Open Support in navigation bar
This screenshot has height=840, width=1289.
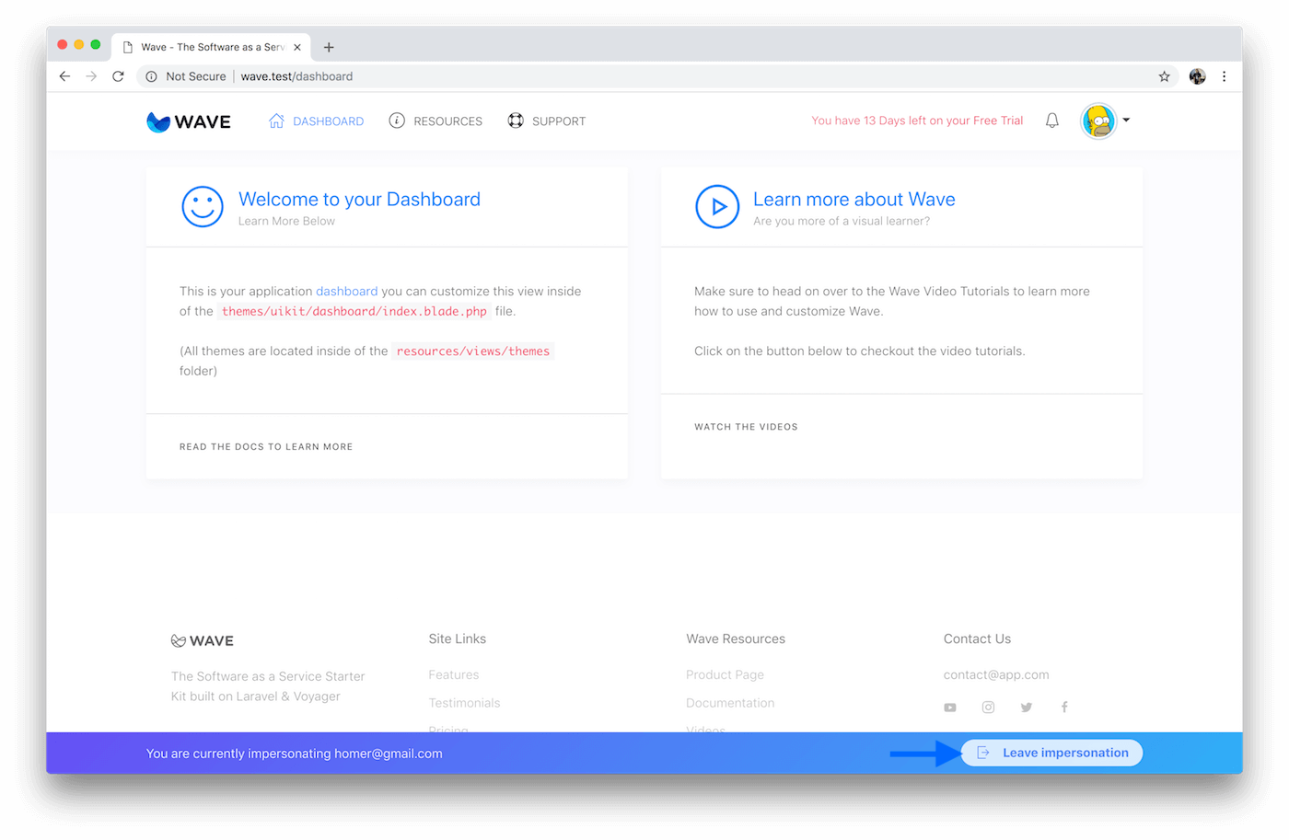pos(547,121)
